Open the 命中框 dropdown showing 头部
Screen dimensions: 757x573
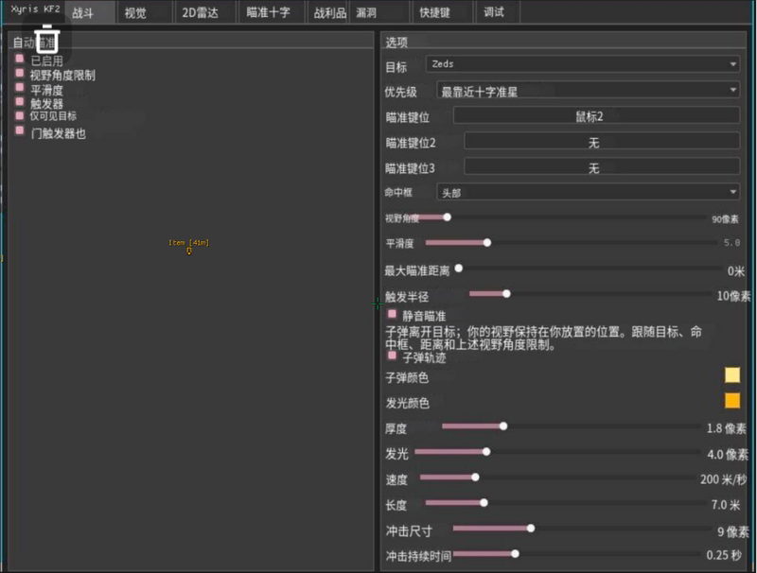588,192
